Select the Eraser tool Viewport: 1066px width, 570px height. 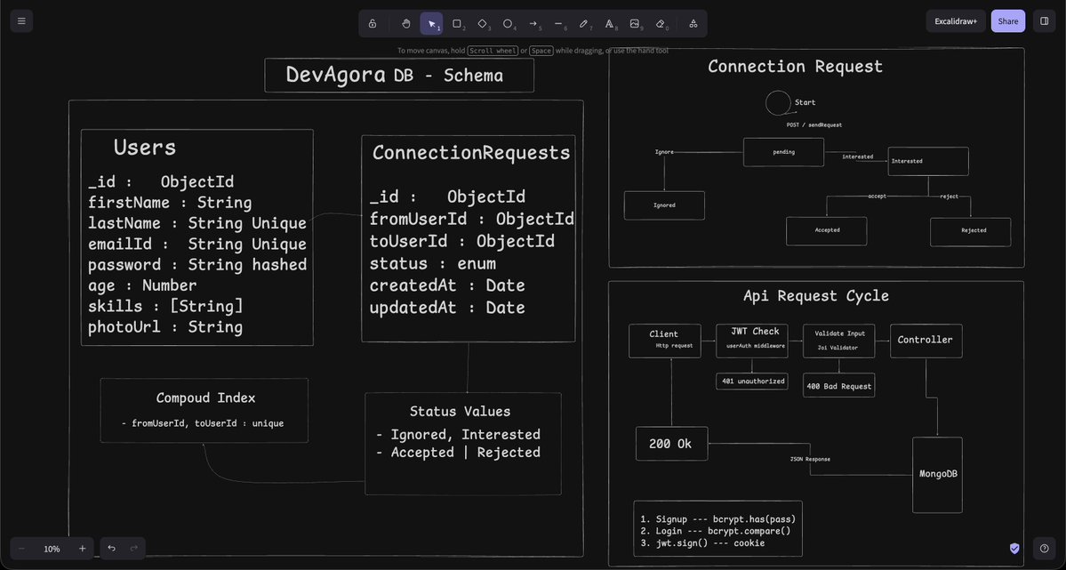point(660,23)
